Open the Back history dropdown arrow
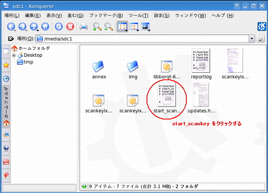The width and height of the screenshot is (268, 193). (x=15, y=30)
